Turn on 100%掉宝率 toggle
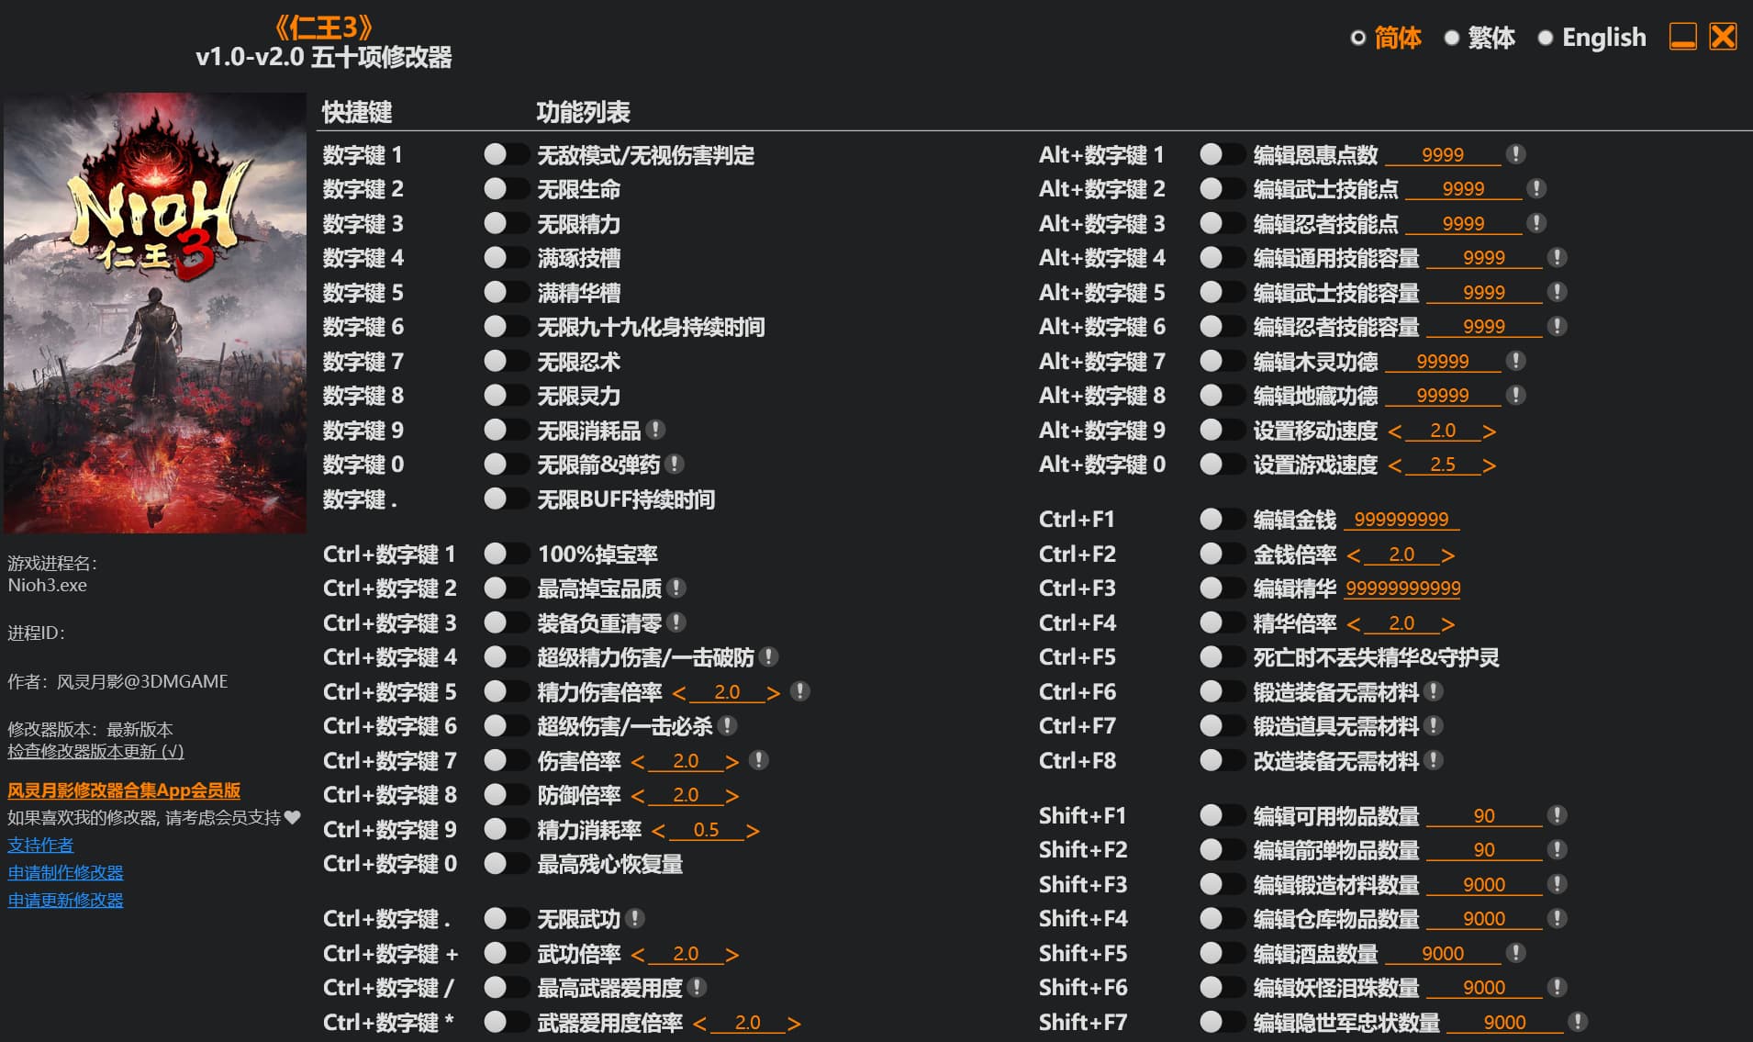 coord(506,554)
